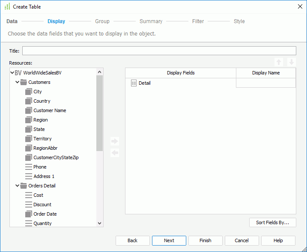This screenshot has height=252, width=307.
Task: Click the move up arrow icon
Action: (279, 62)
